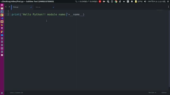Click line number 2 in the gutter
This screenshot has width=170, height=95.
point(8,15)
